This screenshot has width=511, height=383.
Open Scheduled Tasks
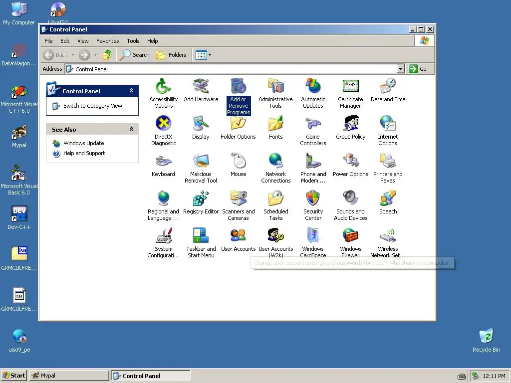click(x=275, y=205)
